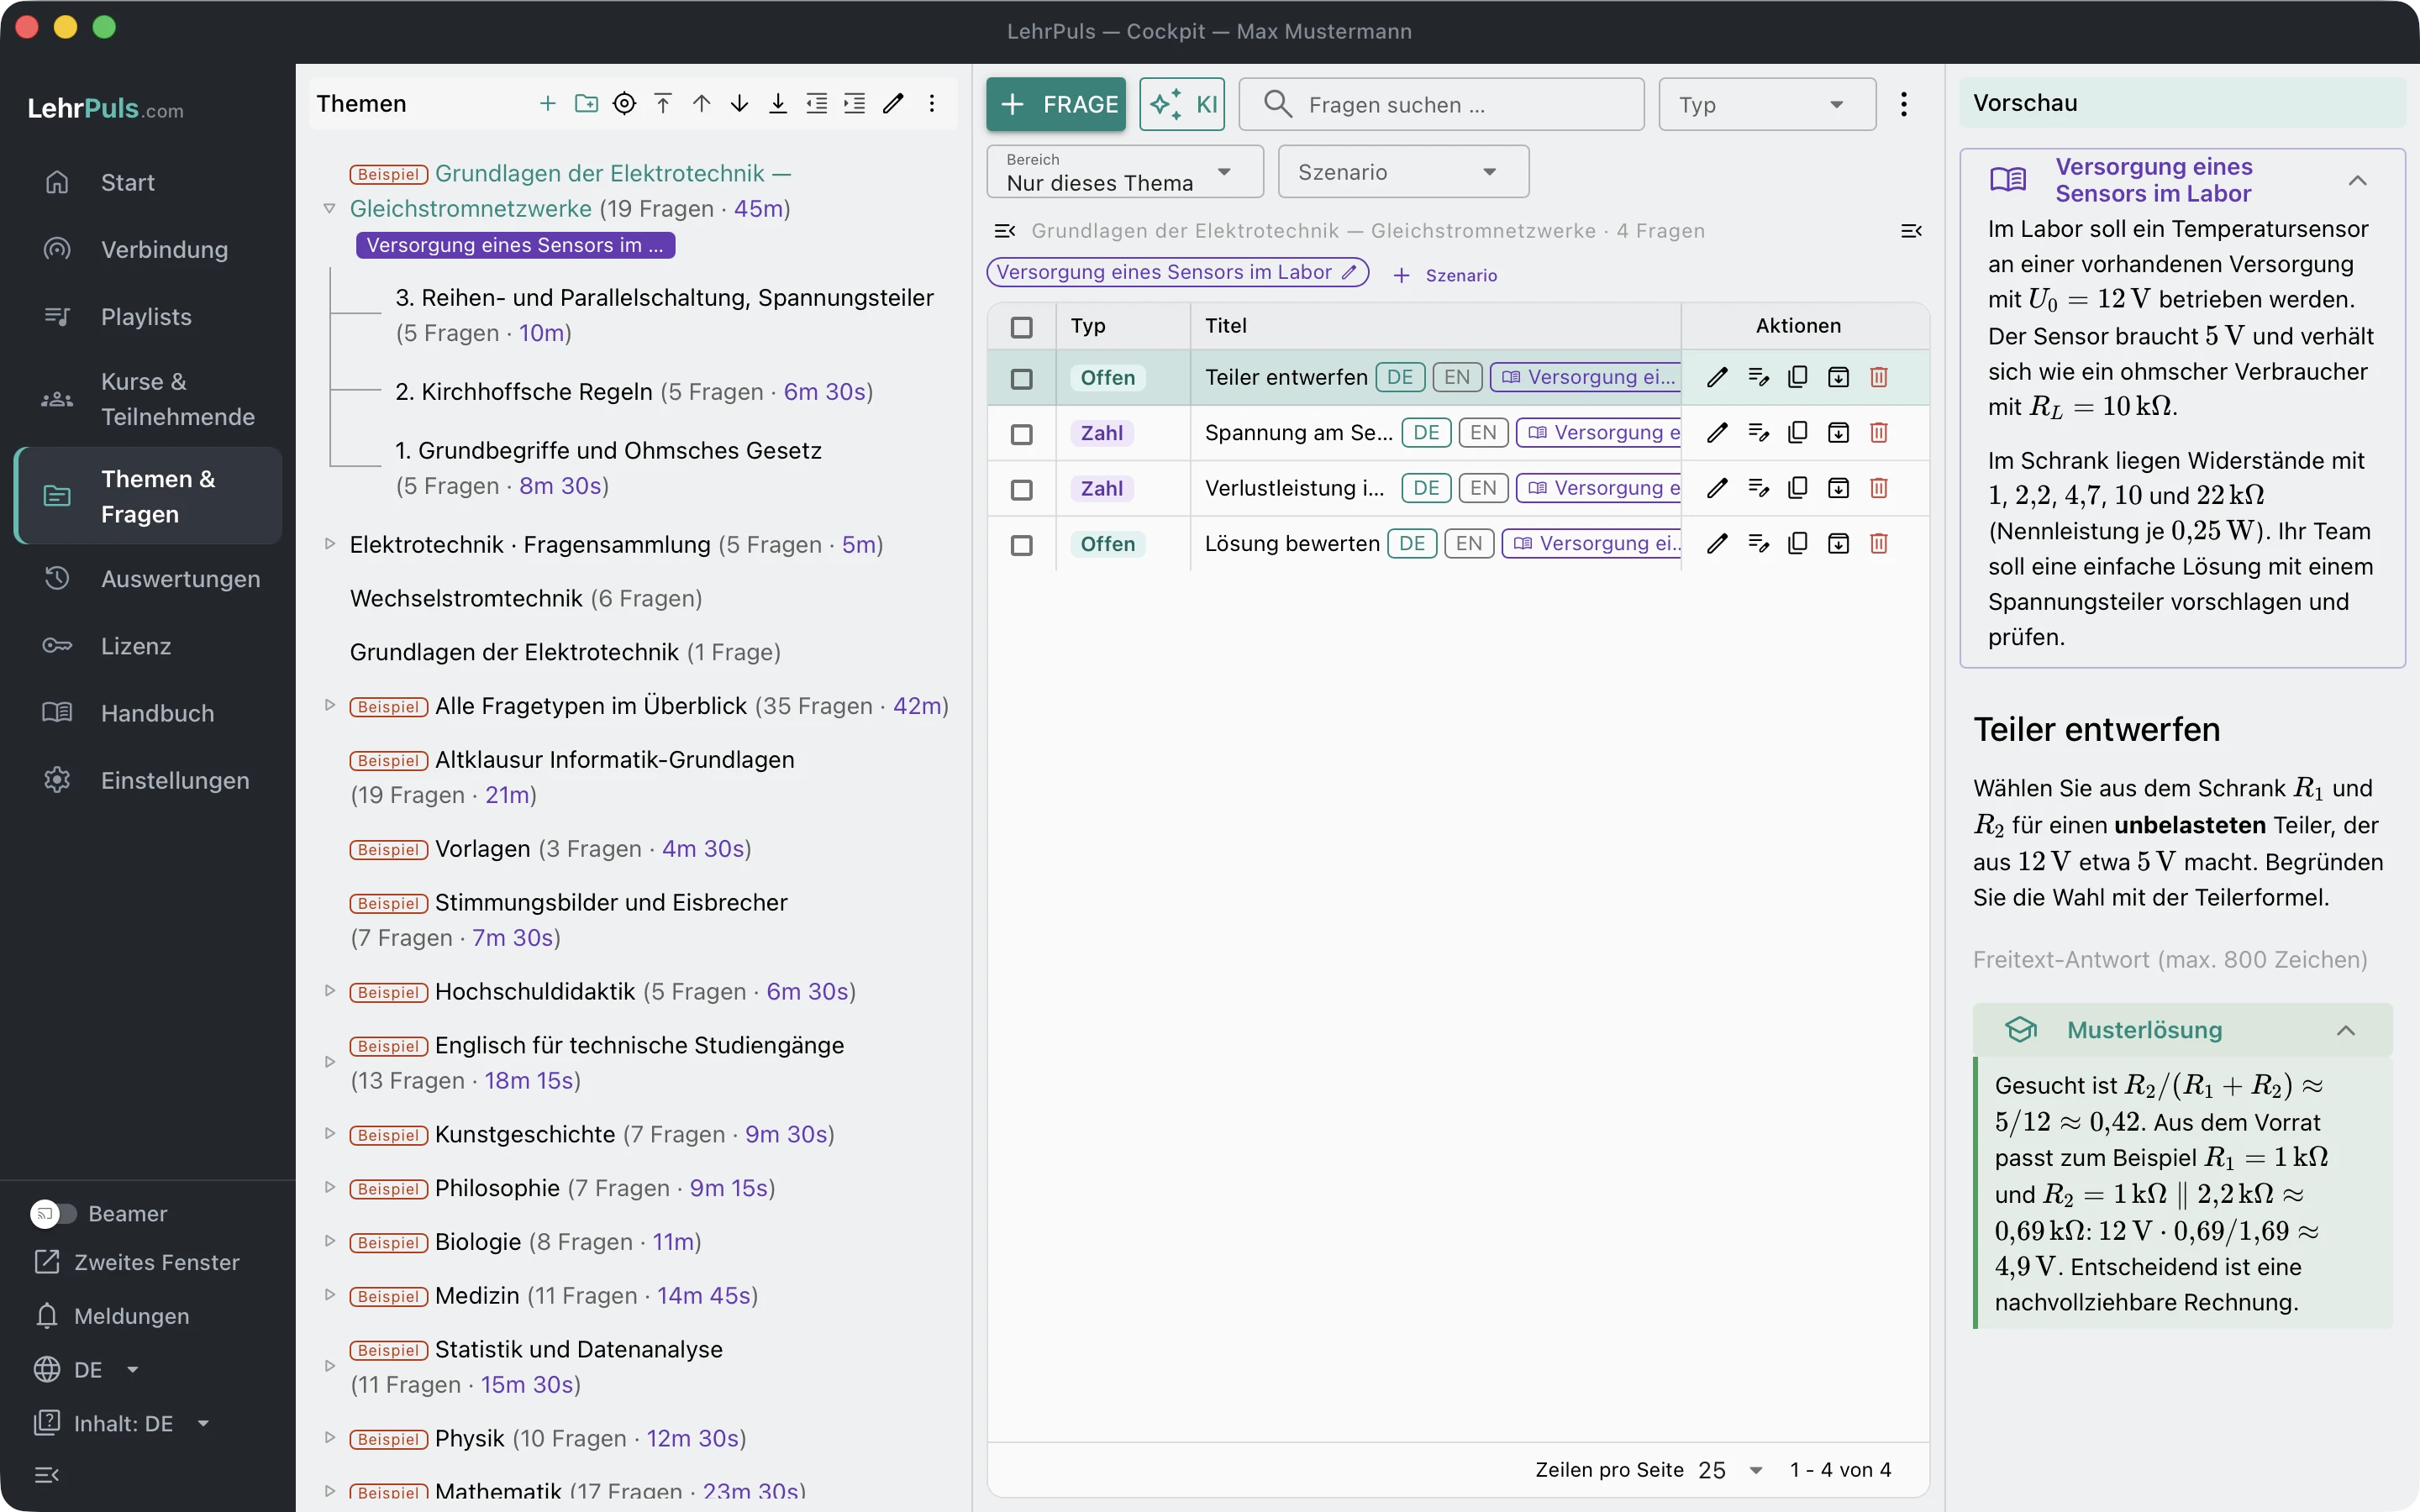Move topic up arrow icon
This screenshot has height=1512, width=2420.
(701, 104)
